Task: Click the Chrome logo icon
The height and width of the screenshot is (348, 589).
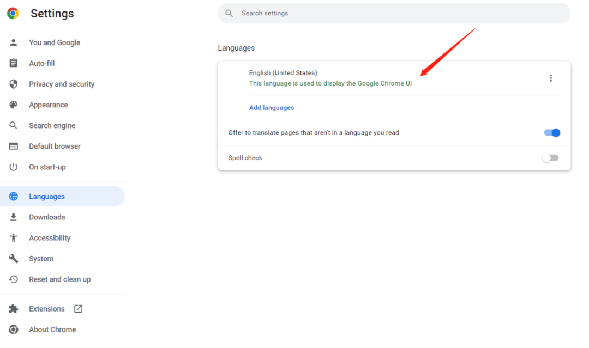Action: coord(13,14)
